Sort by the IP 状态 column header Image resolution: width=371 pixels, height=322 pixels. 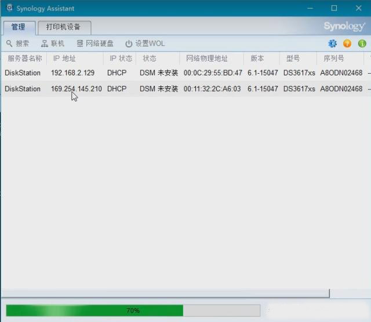click(120, 58)
